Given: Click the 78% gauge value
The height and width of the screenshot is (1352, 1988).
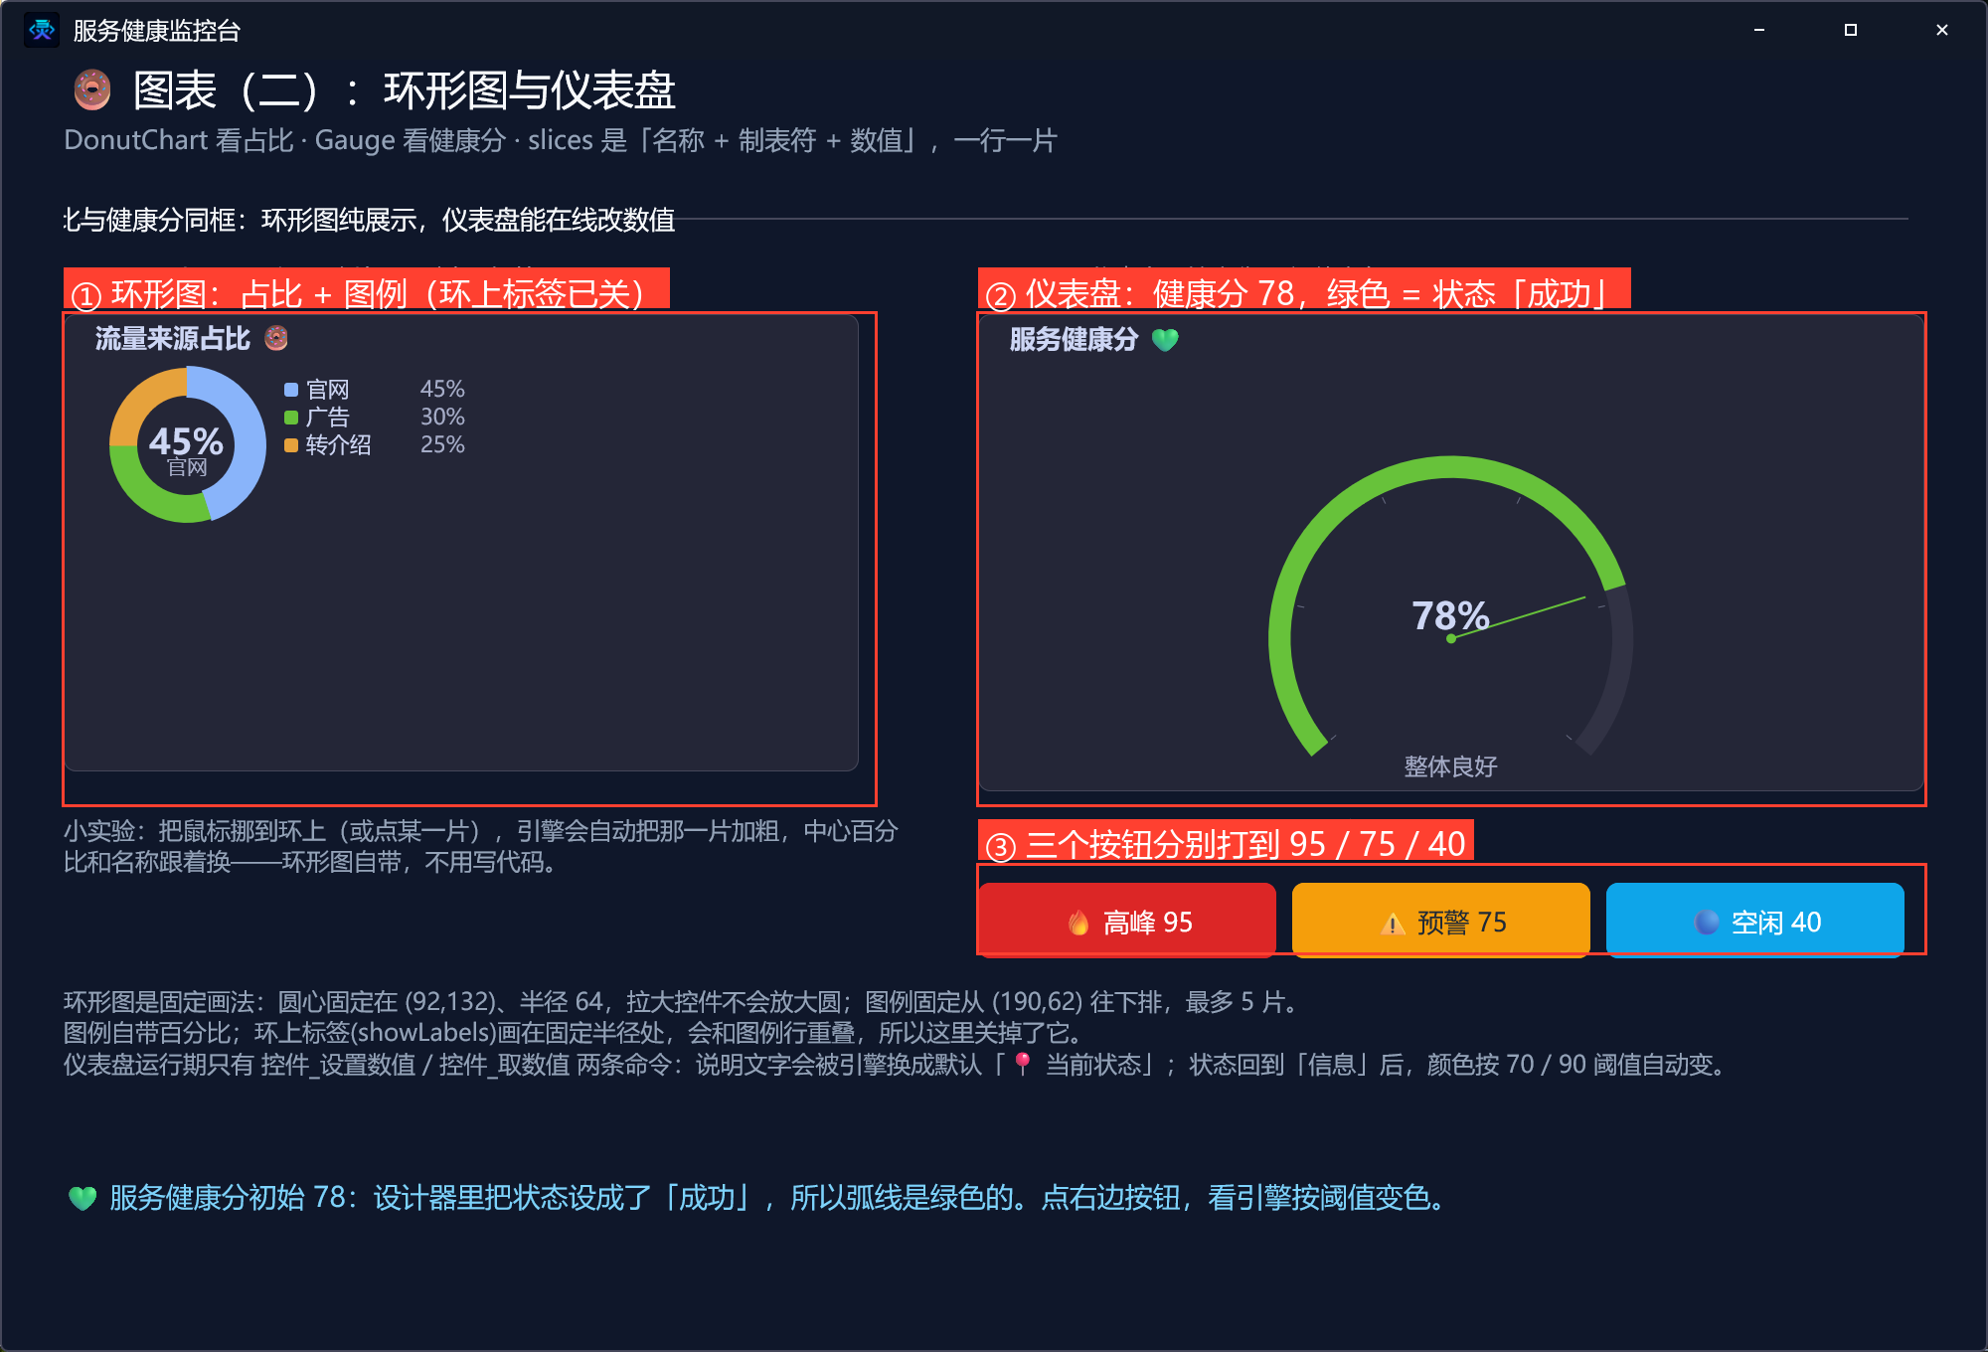Looking at the screenshot, I should tap(1450, 615).
